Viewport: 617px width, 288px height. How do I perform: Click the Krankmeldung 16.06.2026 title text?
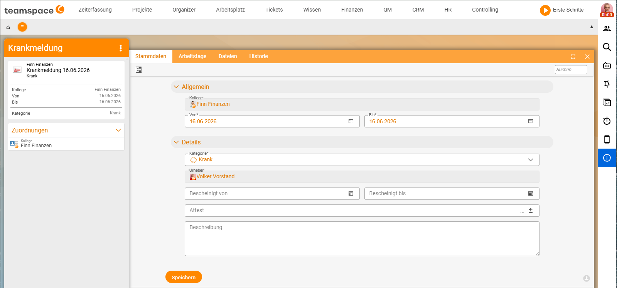(x=58, y=70)
